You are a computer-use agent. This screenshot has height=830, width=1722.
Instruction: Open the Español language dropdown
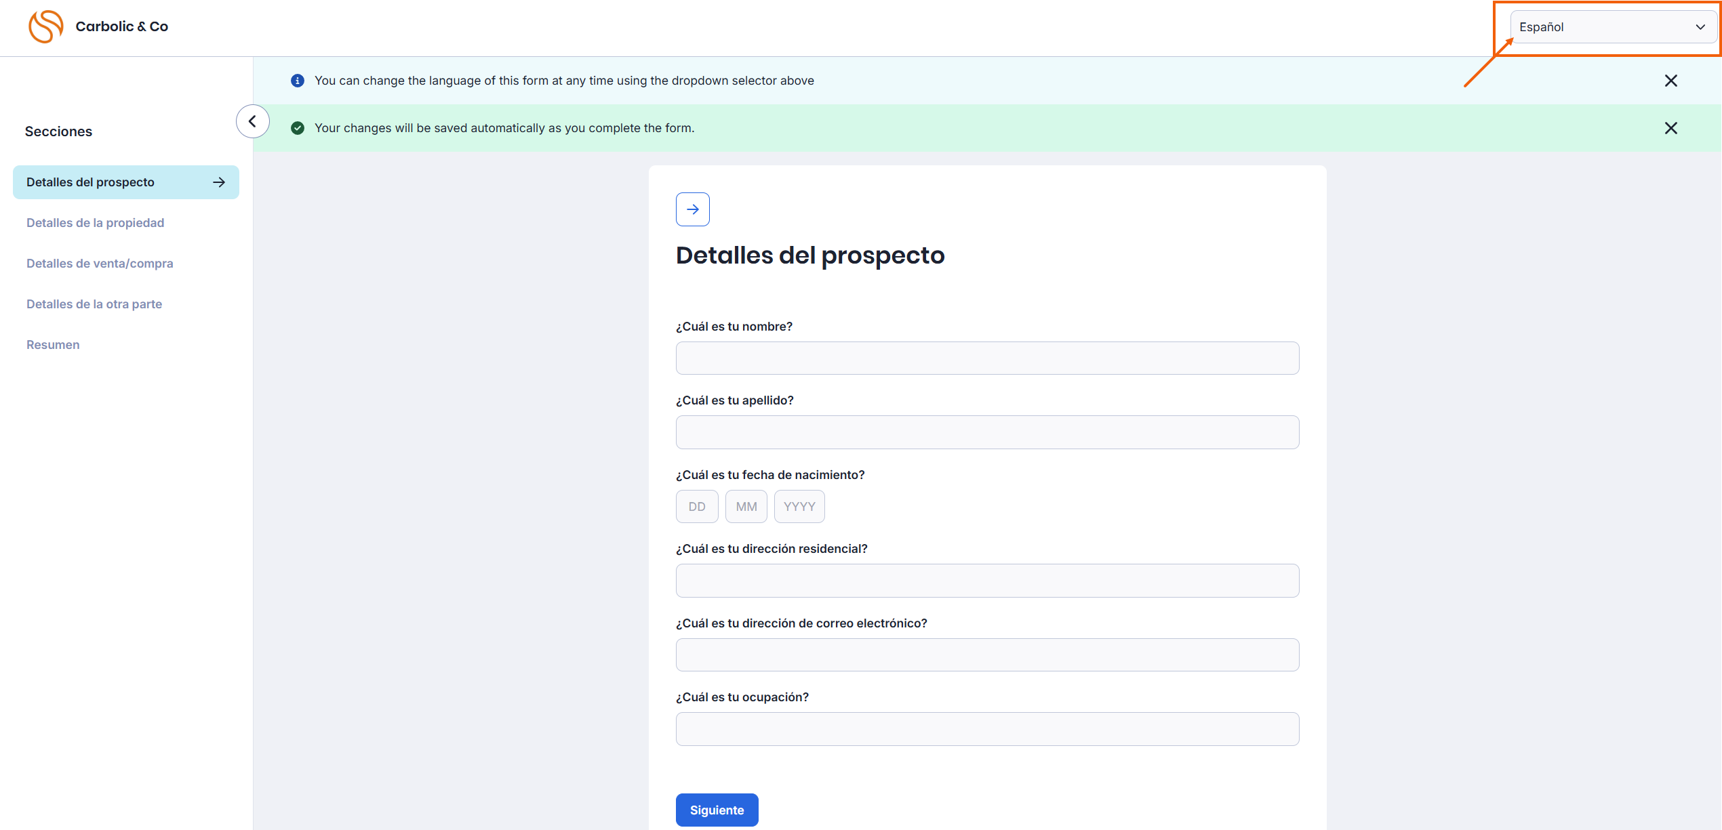(1607, 27)
